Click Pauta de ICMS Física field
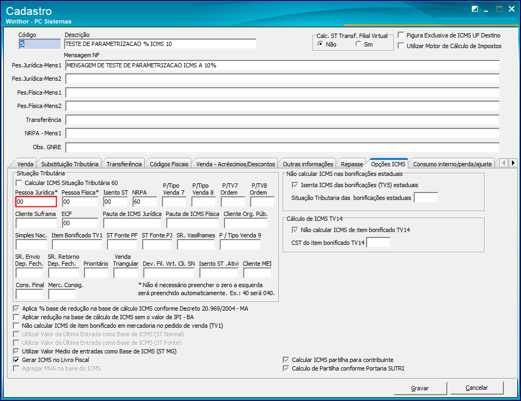 coord(193,223)
